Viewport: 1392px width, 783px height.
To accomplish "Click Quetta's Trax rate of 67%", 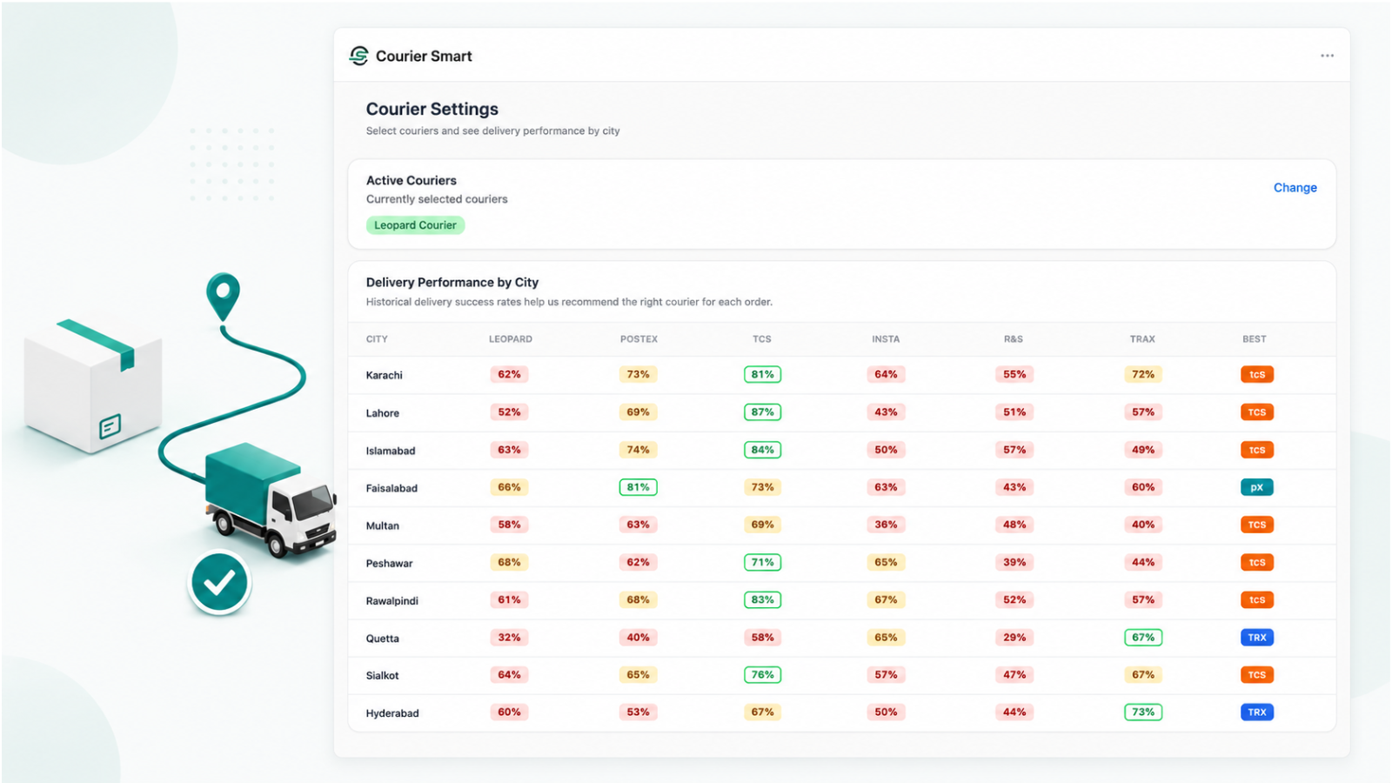I will (x=1143, y=638).
